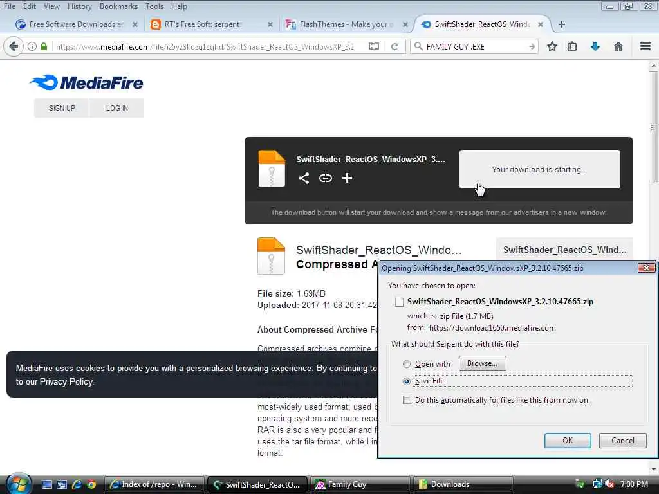Go back with the browser back arrow
This screenshot has height=494, width=659.
point(13,46)
